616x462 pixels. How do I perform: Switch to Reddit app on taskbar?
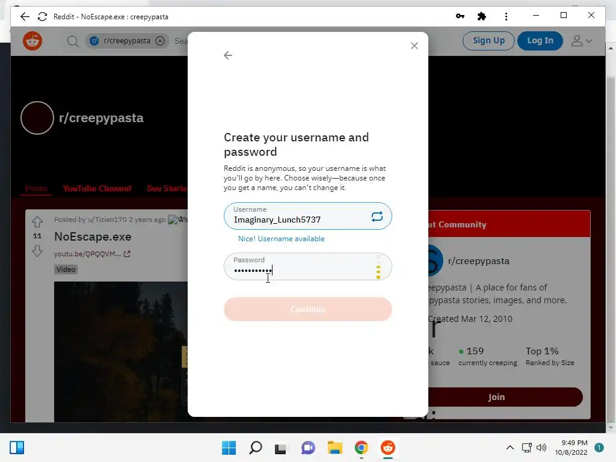(388, 448)
